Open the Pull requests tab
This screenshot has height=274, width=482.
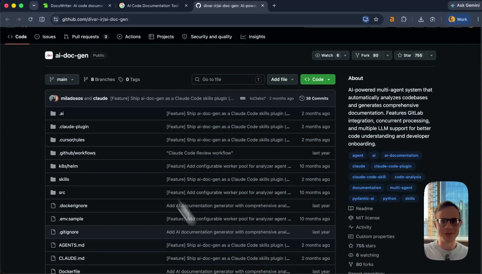(x=86, y=37)
